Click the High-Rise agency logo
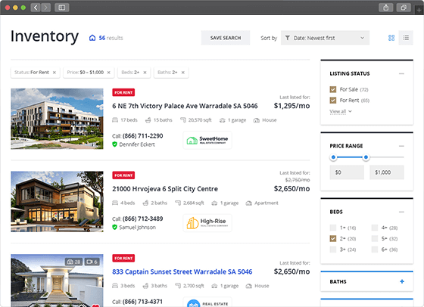Screen dimensions: 424x307 [x=207, y=223]
